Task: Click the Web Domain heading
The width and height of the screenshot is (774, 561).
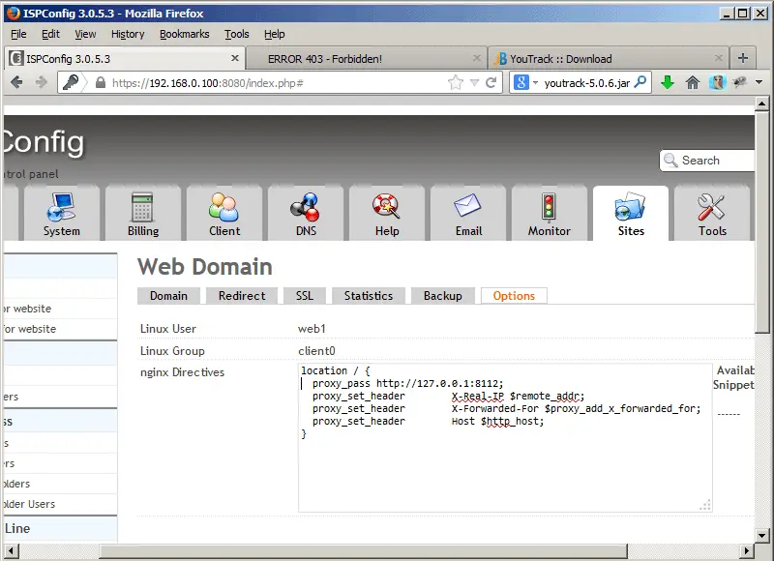Action: (x=205, y=267)
